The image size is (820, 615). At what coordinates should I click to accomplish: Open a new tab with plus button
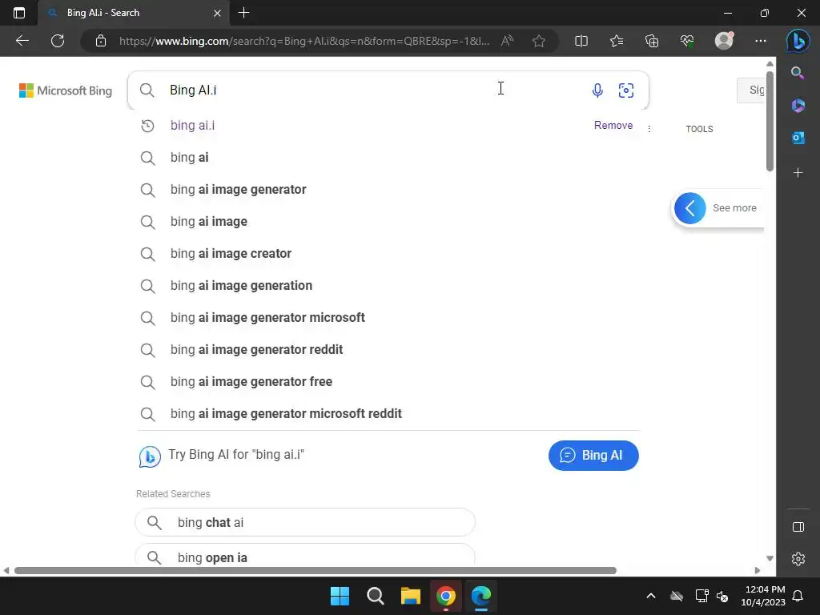click(243, 13)
